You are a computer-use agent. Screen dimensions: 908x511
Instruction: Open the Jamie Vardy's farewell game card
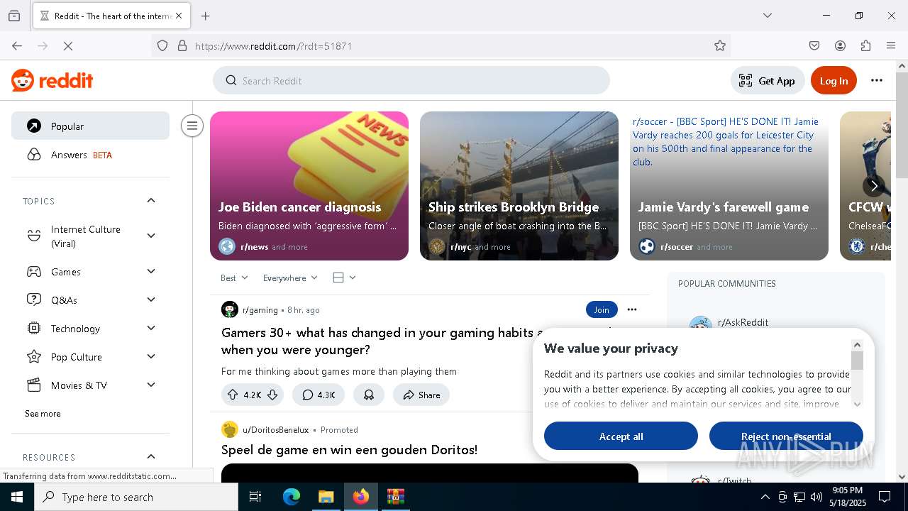729,186
